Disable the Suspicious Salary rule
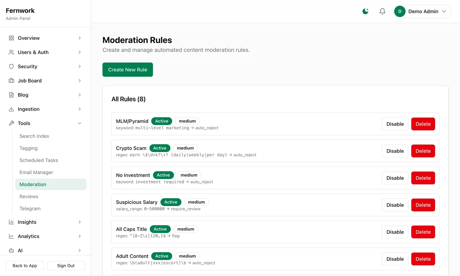The height and width of the screenshot is (276, 460). (395, 205)
